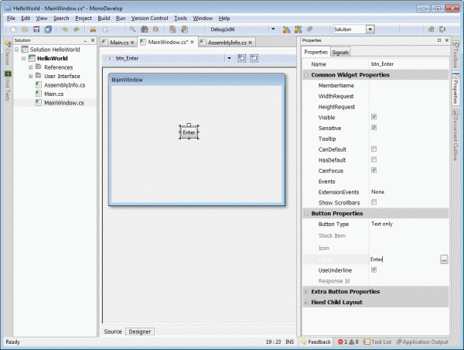Open the Debug|x86 configuration dropdown
The image size is (464, 350).
[273, 29]
